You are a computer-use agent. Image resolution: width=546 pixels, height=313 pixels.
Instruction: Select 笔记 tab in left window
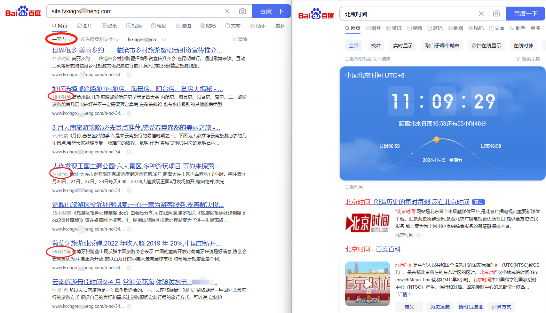159,26
